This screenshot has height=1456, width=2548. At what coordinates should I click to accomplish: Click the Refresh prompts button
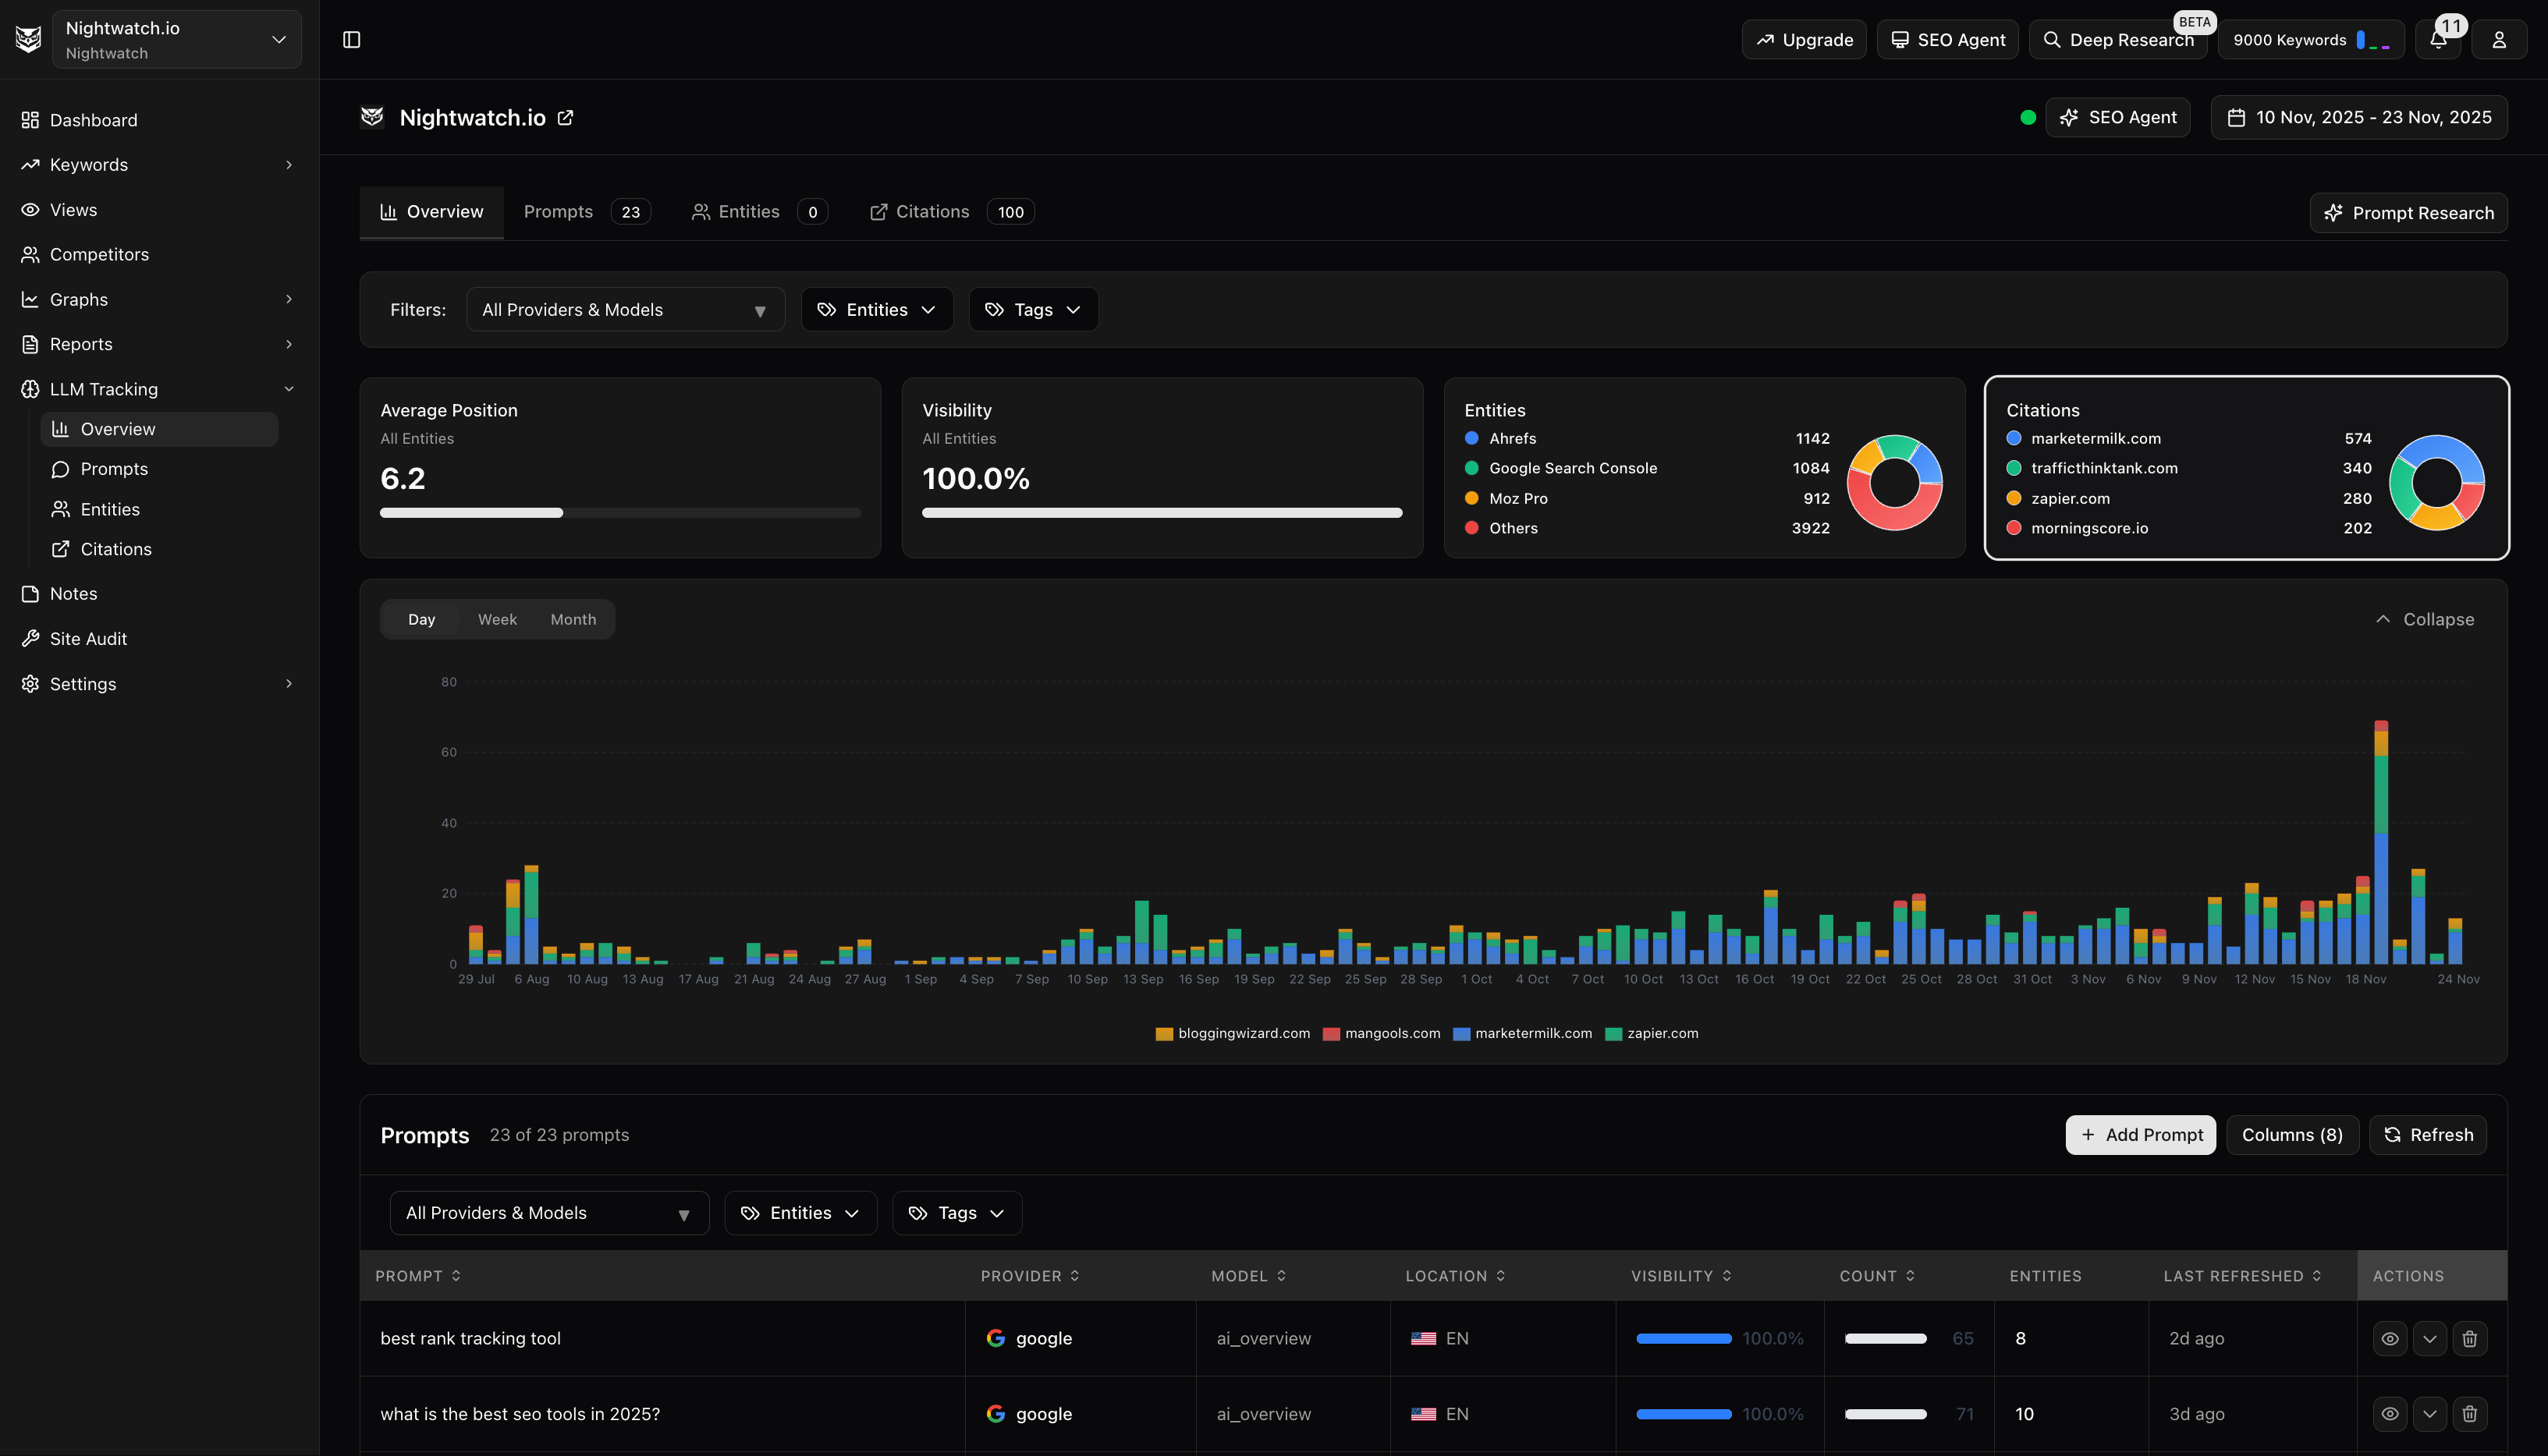pos(2428,1135)
